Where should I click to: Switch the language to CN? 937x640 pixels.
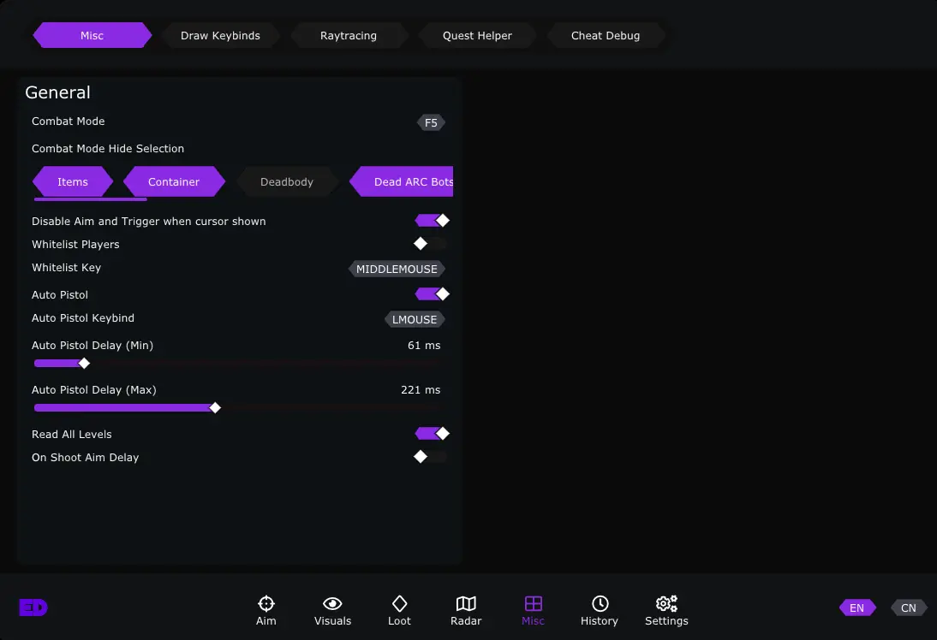click(908, 608)
